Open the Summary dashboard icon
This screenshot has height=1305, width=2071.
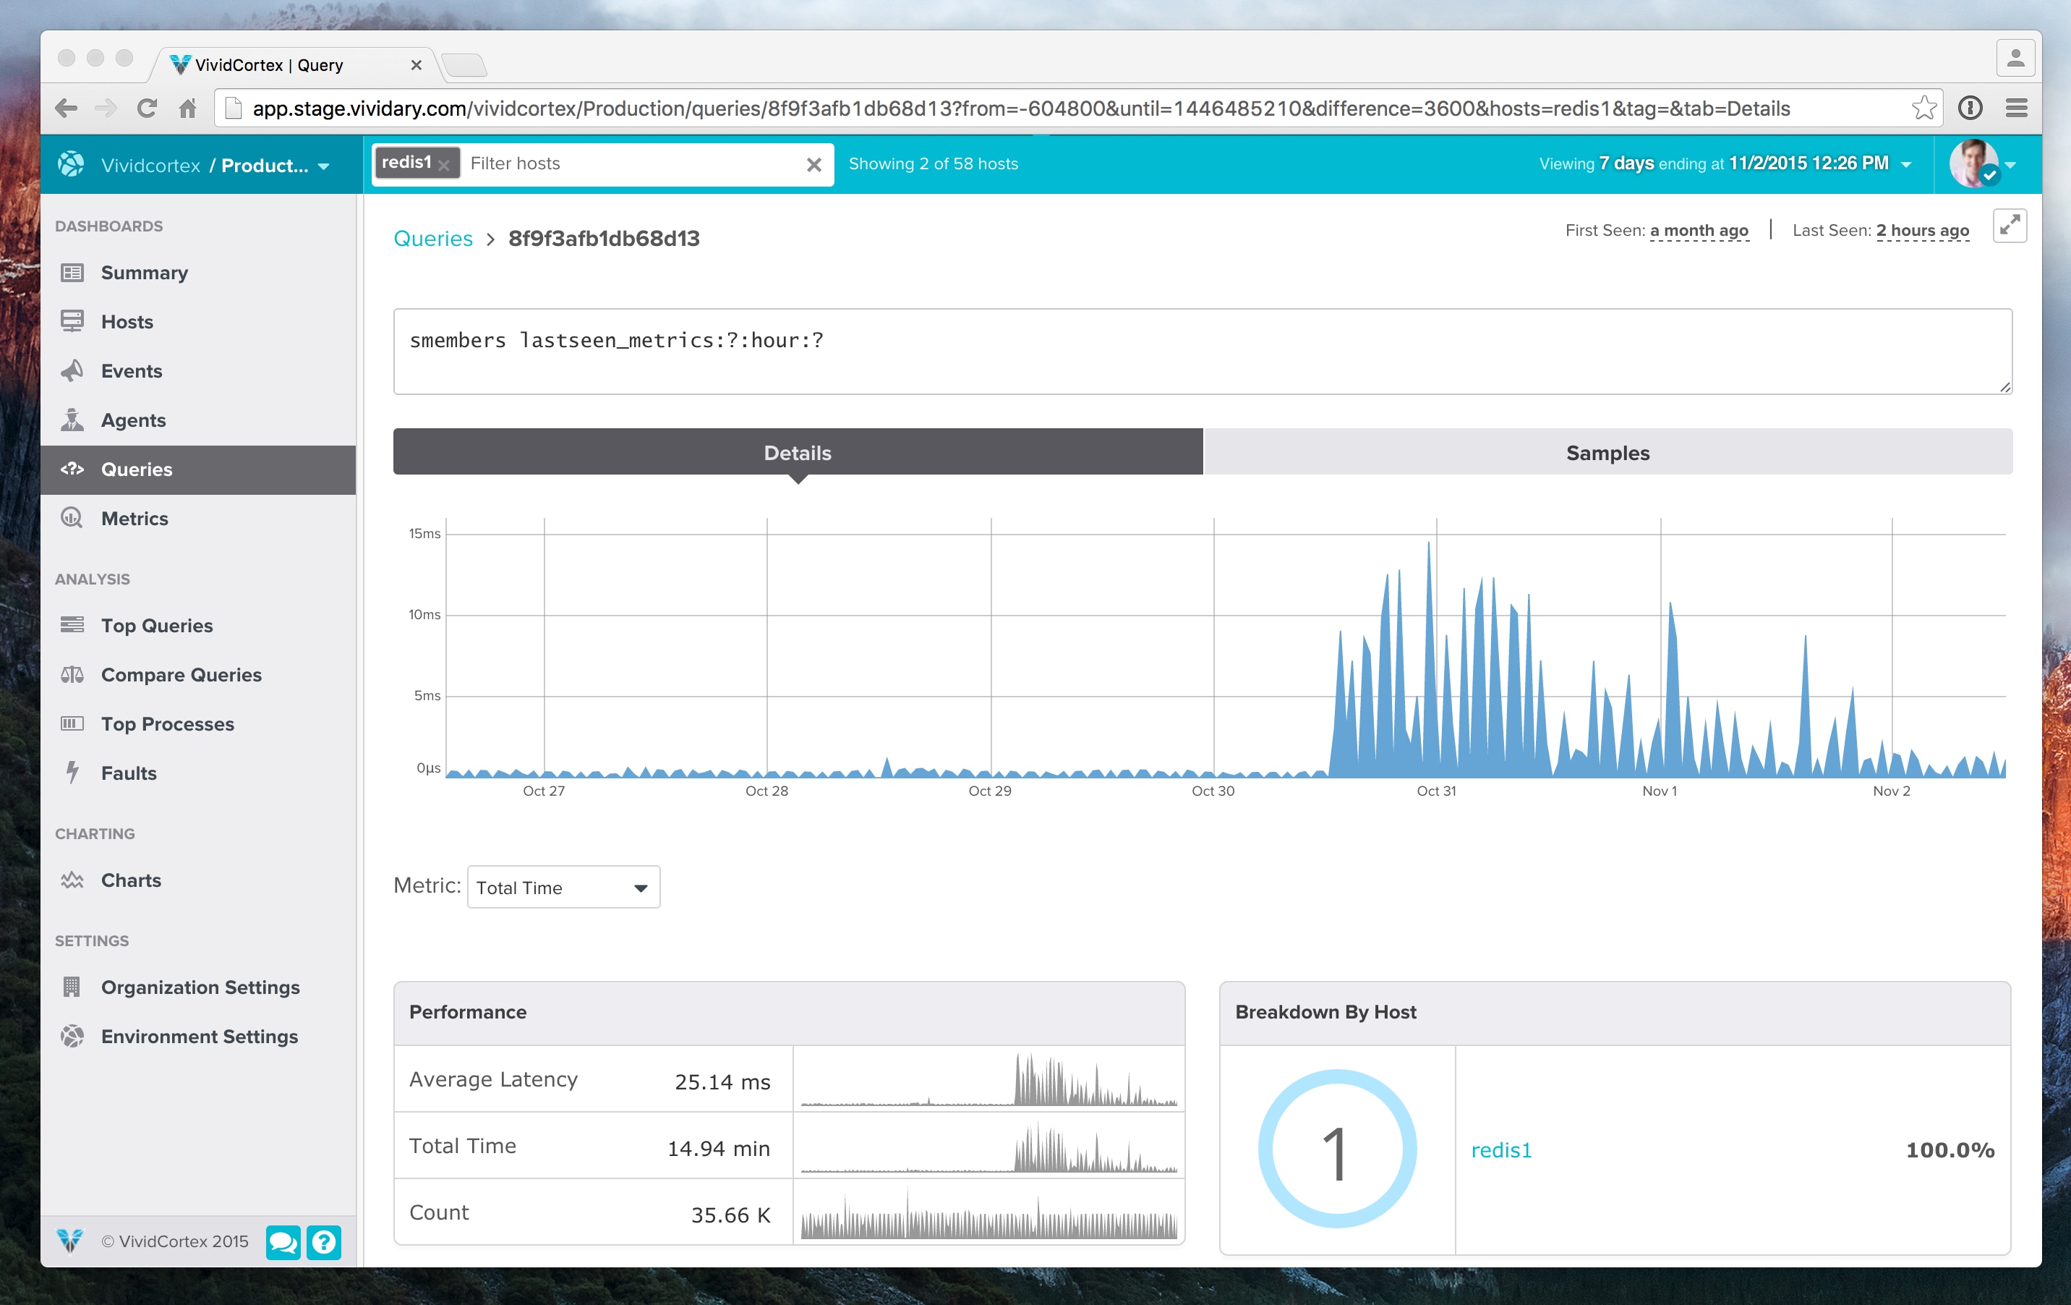point(72,273)
